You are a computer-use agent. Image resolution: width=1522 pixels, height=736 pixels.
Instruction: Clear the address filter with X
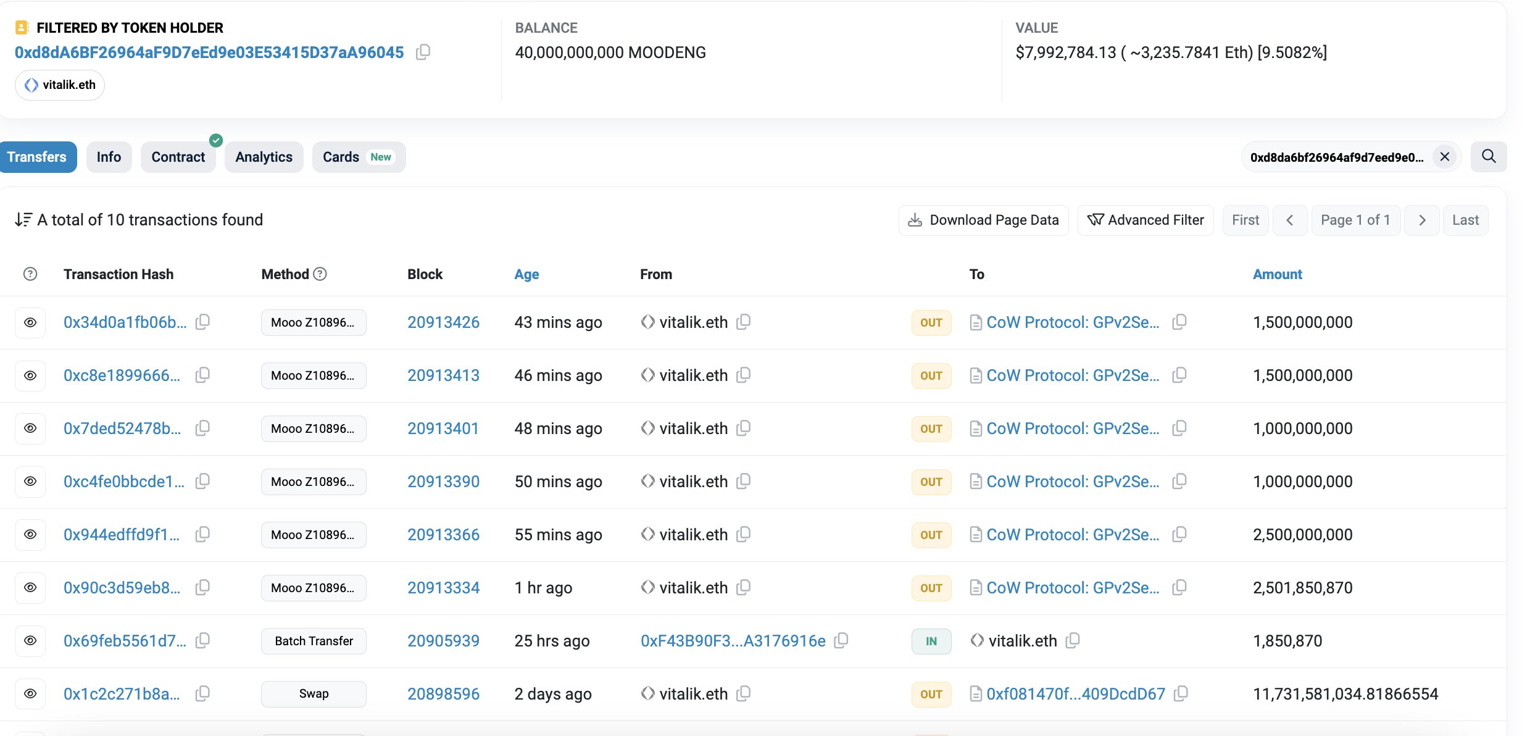pos(1444,157)
